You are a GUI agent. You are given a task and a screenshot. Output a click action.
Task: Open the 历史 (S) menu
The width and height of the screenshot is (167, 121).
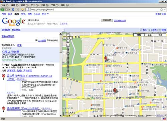[35, 5]
